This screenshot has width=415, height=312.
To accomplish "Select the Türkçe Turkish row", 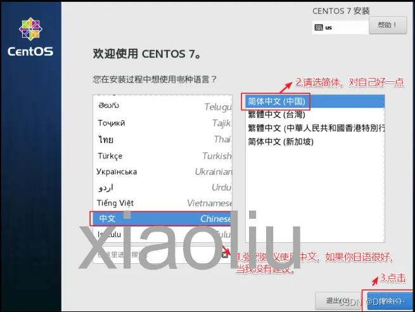I will pos(163,156).
